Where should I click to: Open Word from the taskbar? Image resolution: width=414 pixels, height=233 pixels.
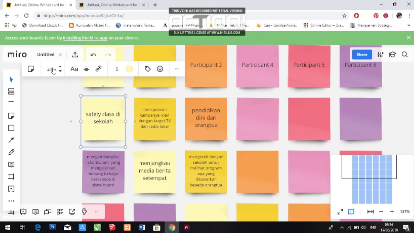142,227
